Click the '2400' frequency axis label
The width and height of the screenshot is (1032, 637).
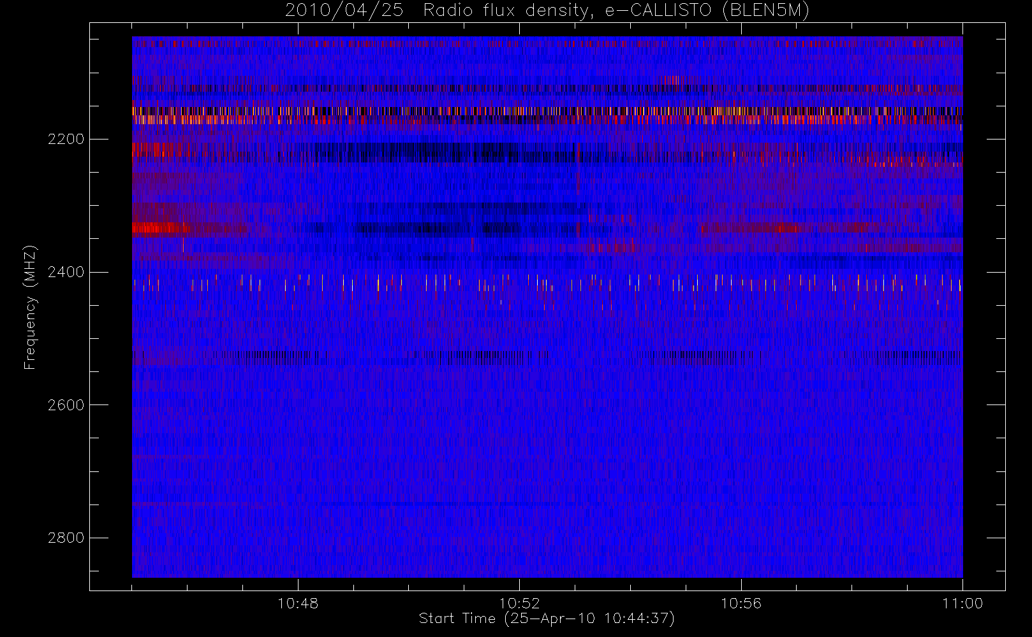66,272
